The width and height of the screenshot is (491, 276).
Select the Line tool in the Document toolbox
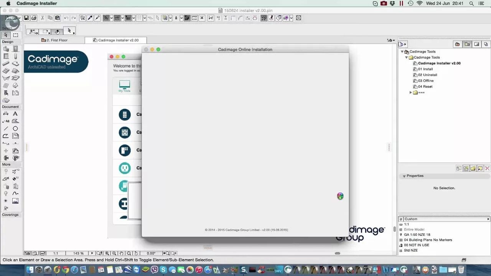(6, 129)
